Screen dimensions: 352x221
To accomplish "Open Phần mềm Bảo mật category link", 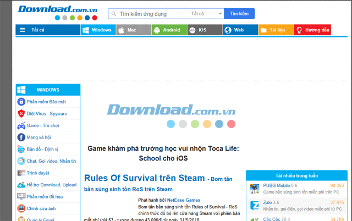I will coord(46,102).
